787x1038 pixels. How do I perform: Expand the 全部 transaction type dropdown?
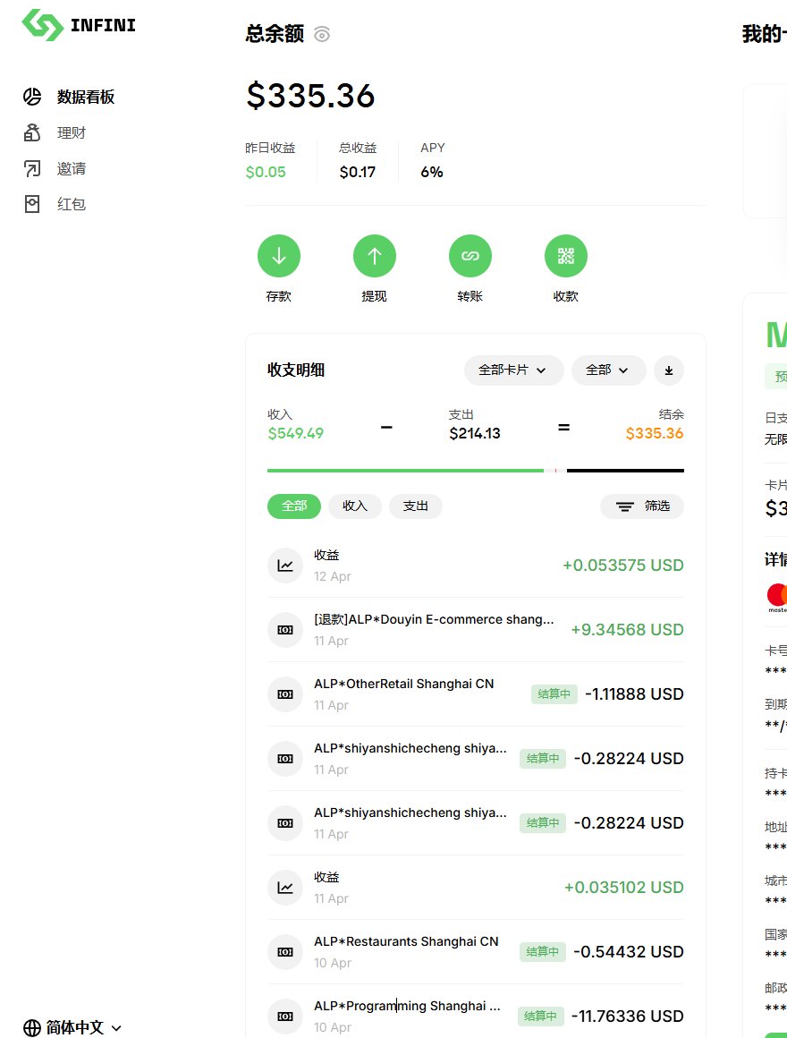click(608, 370)
